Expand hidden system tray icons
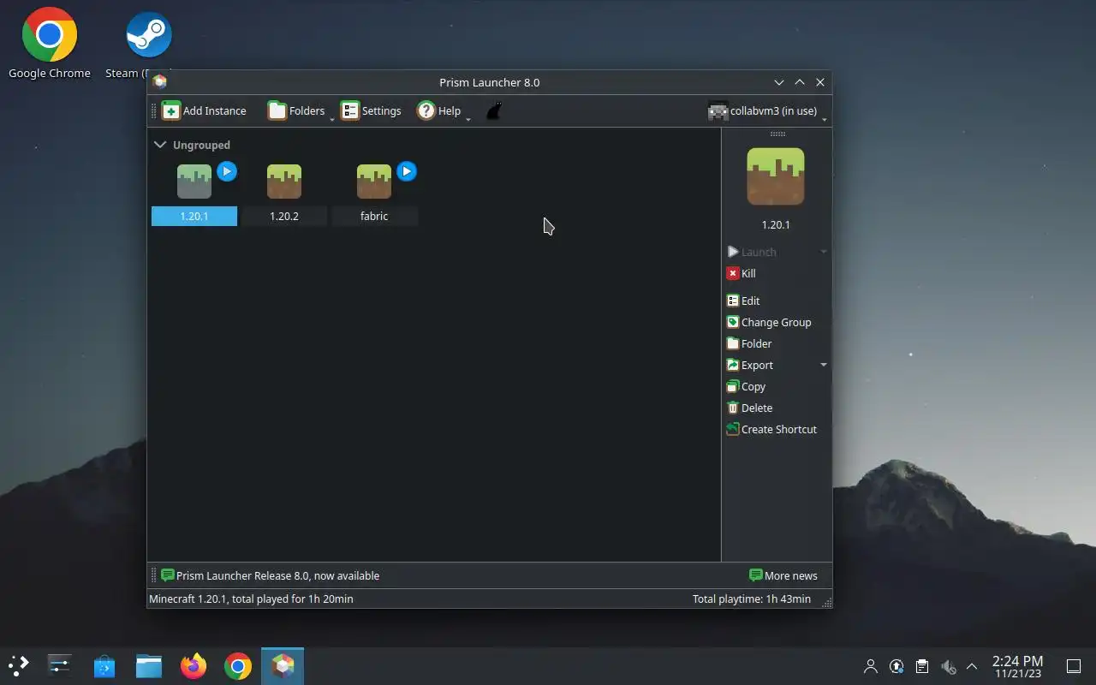 click(972, 666)
